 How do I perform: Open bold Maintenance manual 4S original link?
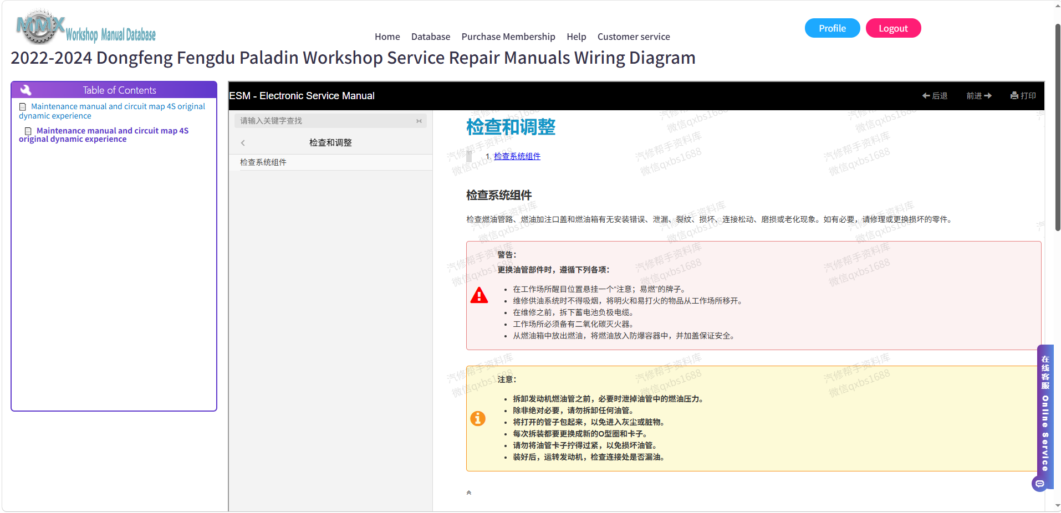pyautogui.click(x=104, y=135)
